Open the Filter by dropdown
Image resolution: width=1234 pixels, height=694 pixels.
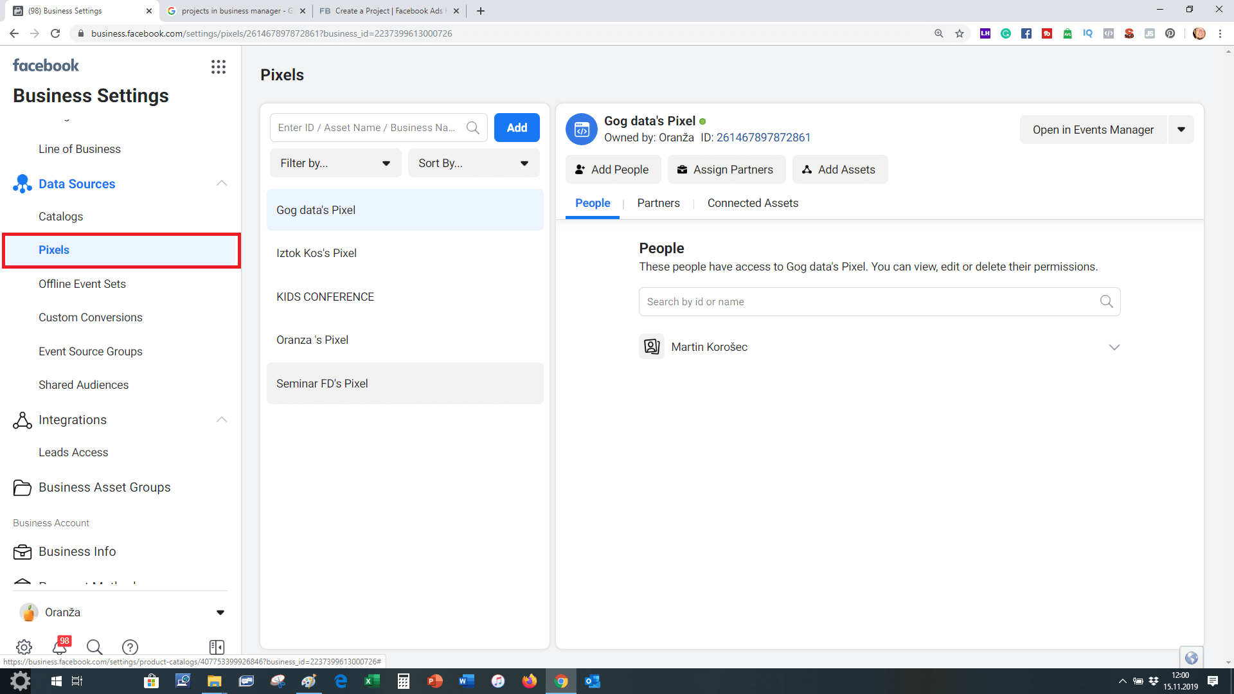pyautogui.click(x=335, y=163)
